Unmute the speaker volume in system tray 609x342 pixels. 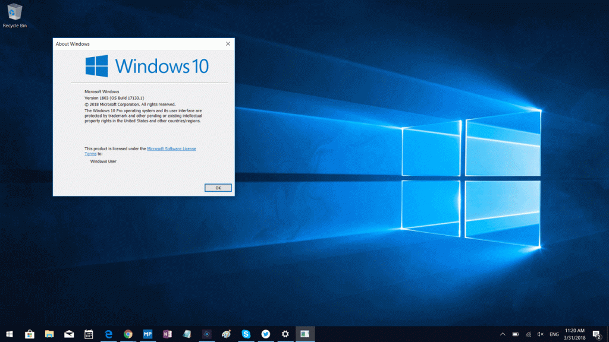pos(540,334)
